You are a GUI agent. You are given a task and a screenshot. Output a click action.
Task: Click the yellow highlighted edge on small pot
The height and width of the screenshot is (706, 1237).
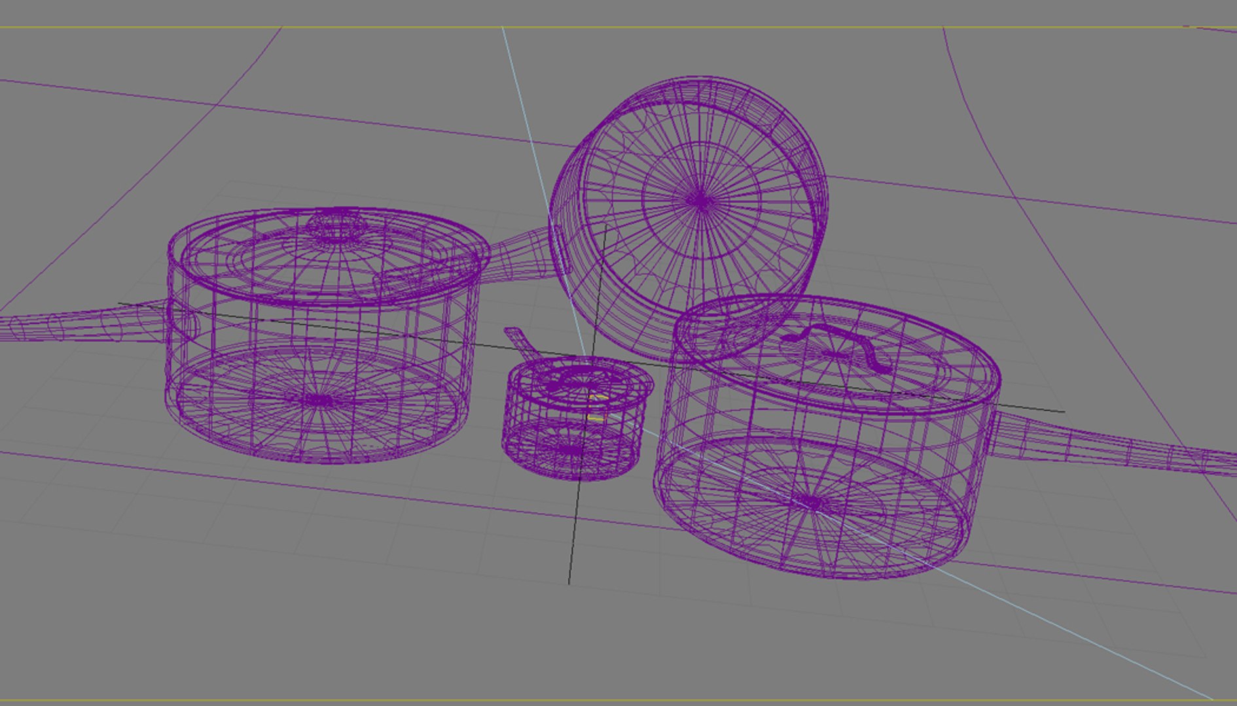tap(597, 408)
